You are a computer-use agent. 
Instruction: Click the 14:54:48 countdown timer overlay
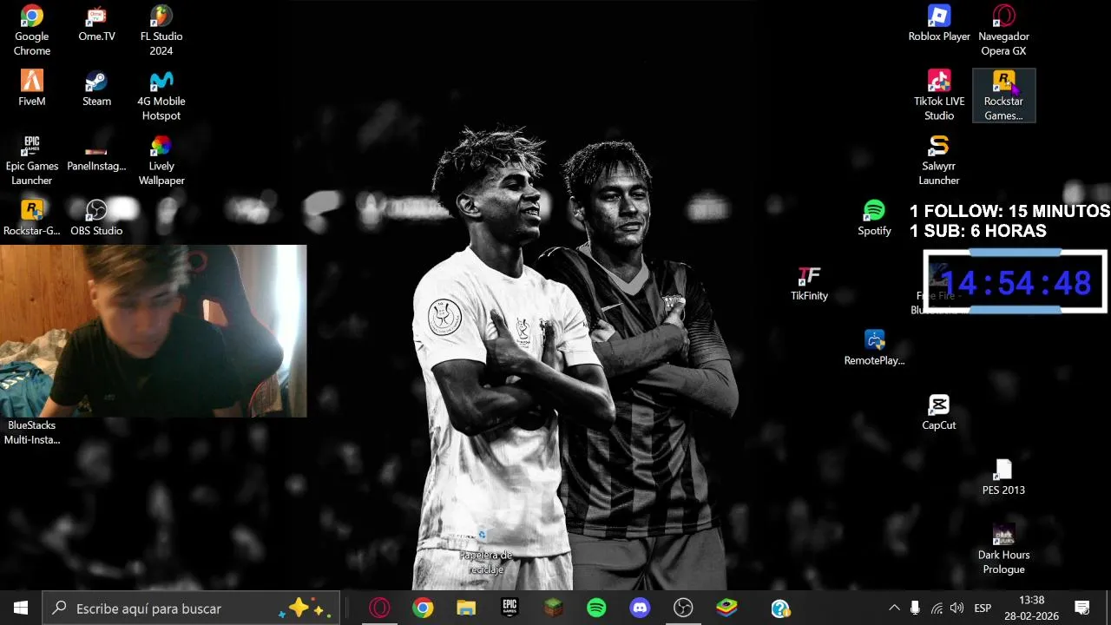click(x=1016, y=282)
